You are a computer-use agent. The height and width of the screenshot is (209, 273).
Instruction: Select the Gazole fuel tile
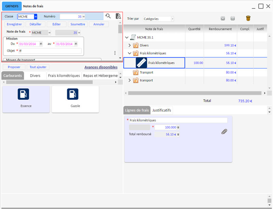pos(75,99)
